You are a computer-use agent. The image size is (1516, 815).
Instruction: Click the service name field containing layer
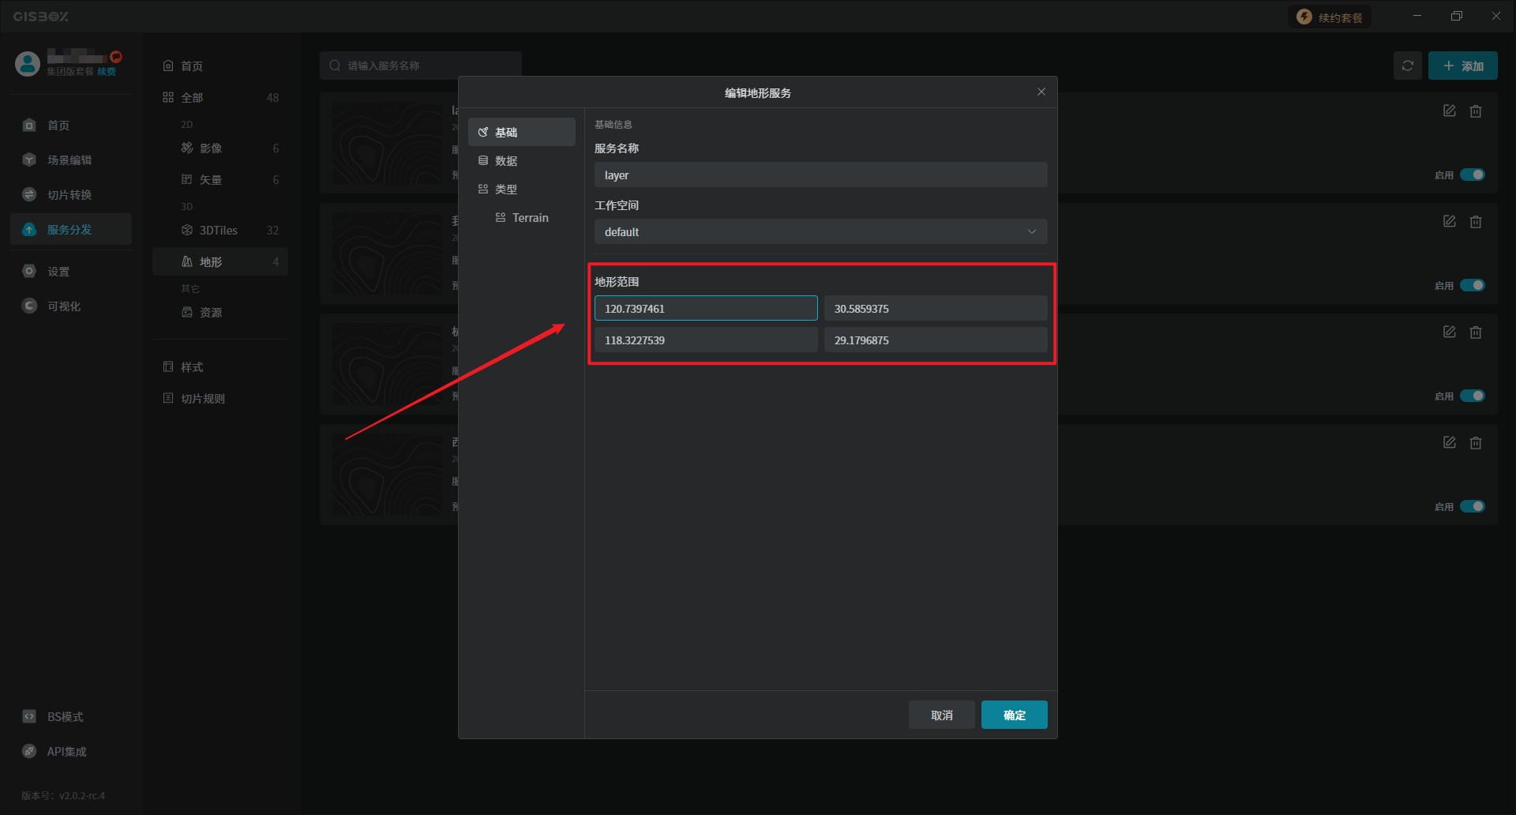[x=820, y=175]
